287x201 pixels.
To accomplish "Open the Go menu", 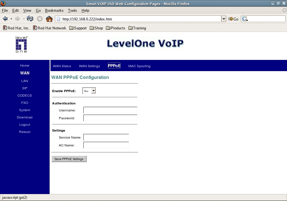I will click(38, 10).
